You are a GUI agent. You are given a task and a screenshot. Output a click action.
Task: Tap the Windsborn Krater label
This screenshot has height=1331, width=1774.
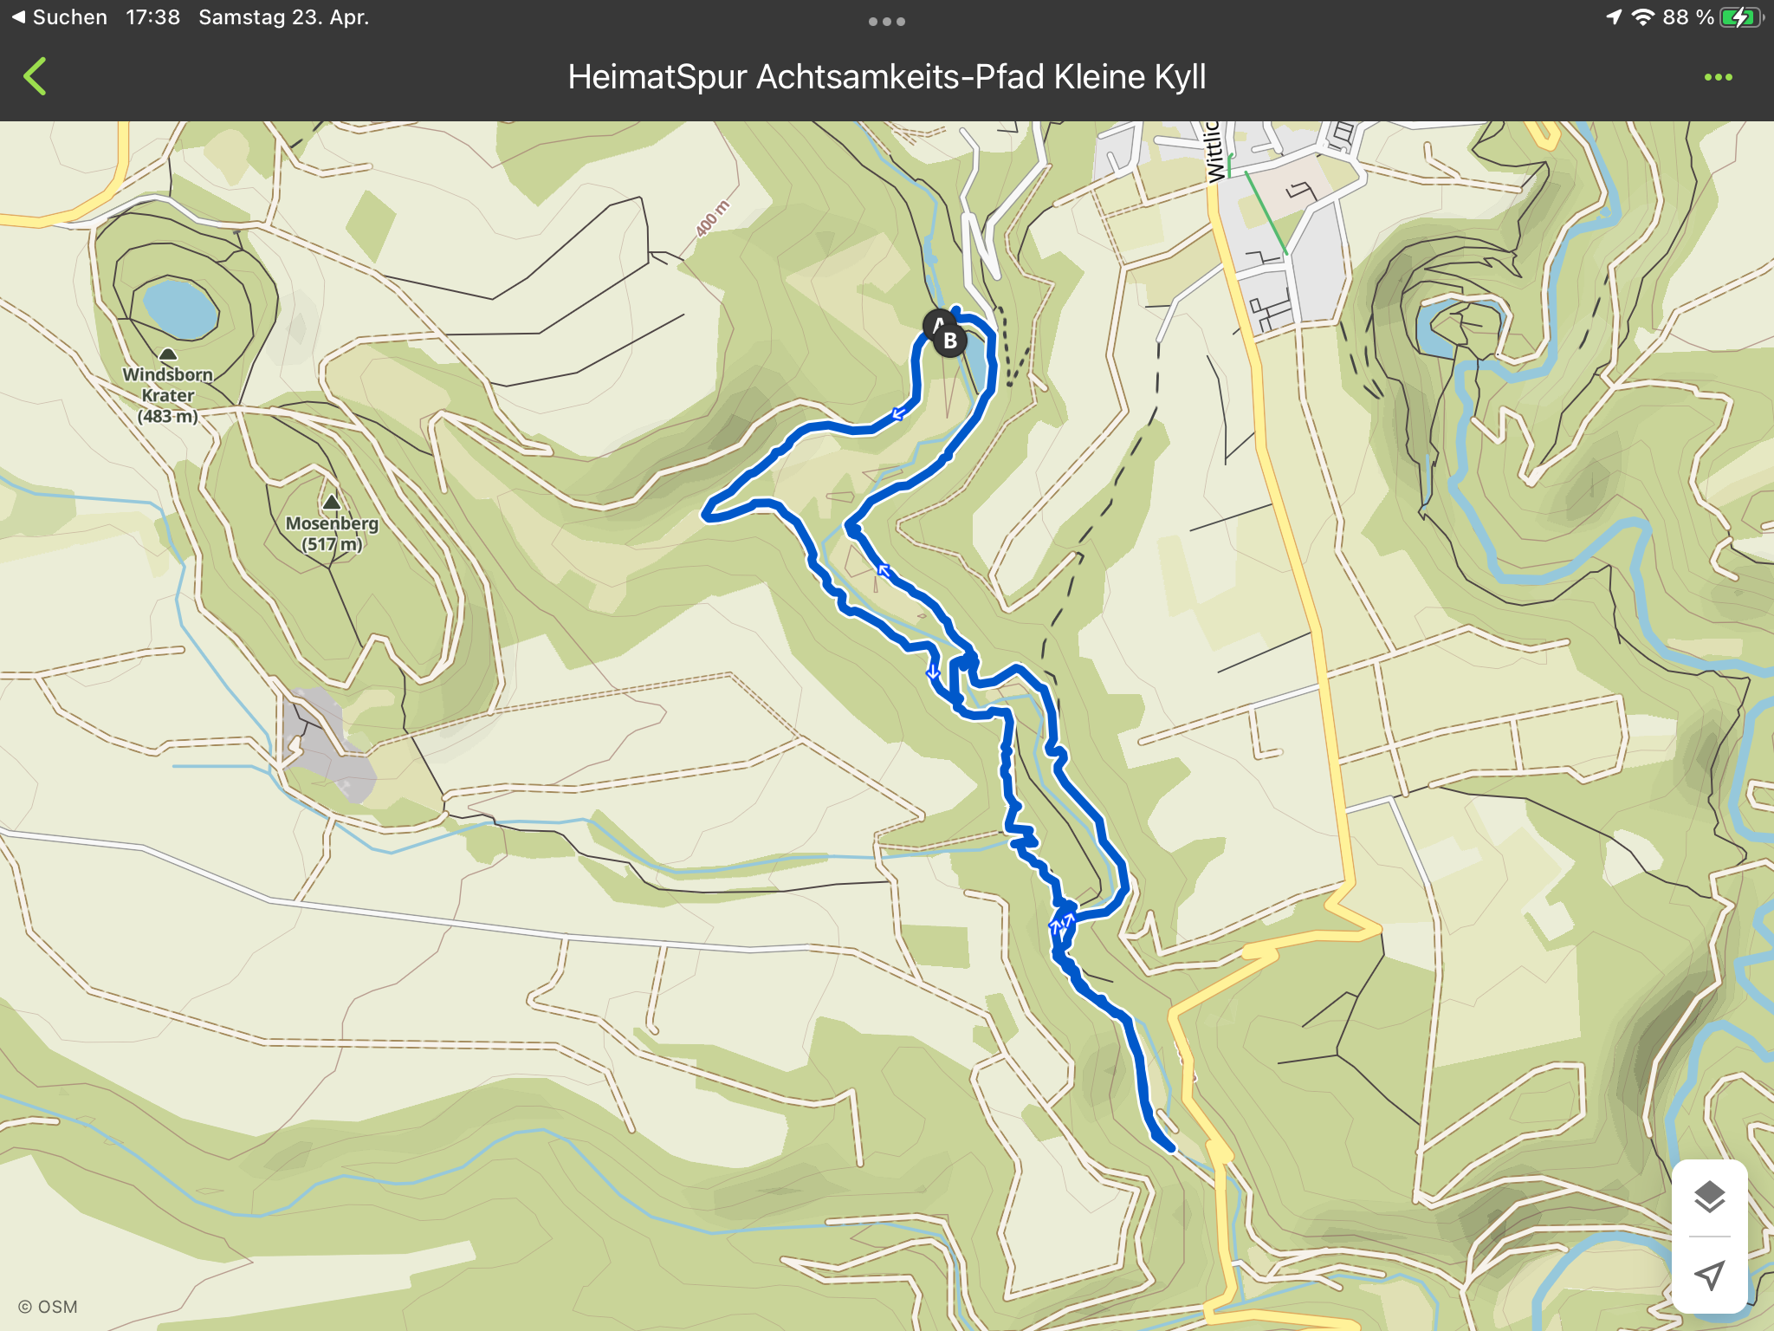[168, 385]
